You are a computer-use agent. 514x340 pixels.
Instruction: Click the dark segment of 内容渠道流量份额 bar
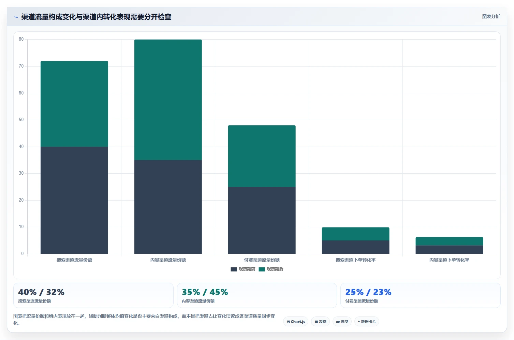pos(168,207)
